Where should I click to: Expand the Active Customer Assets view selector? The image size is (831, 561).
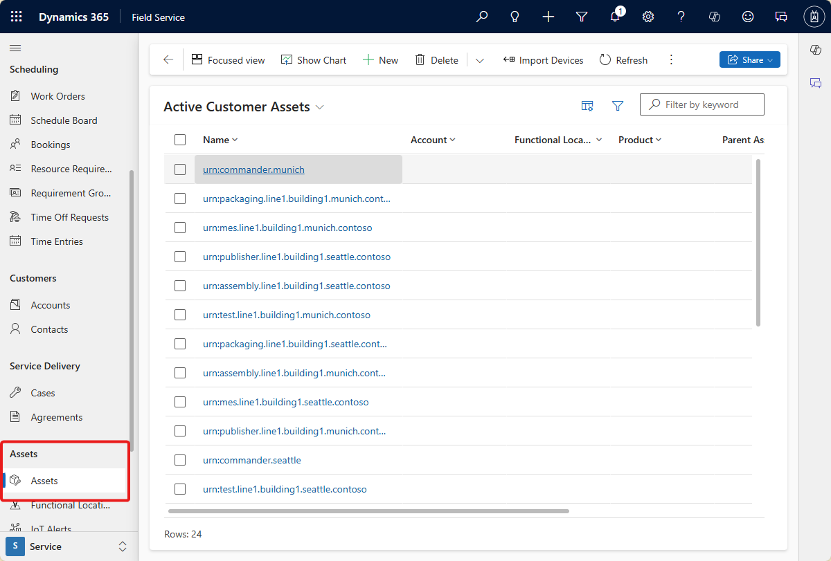320,107
